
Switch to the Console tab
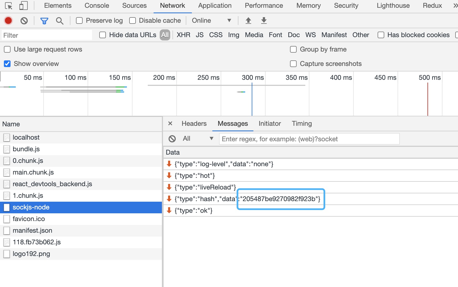97,6
